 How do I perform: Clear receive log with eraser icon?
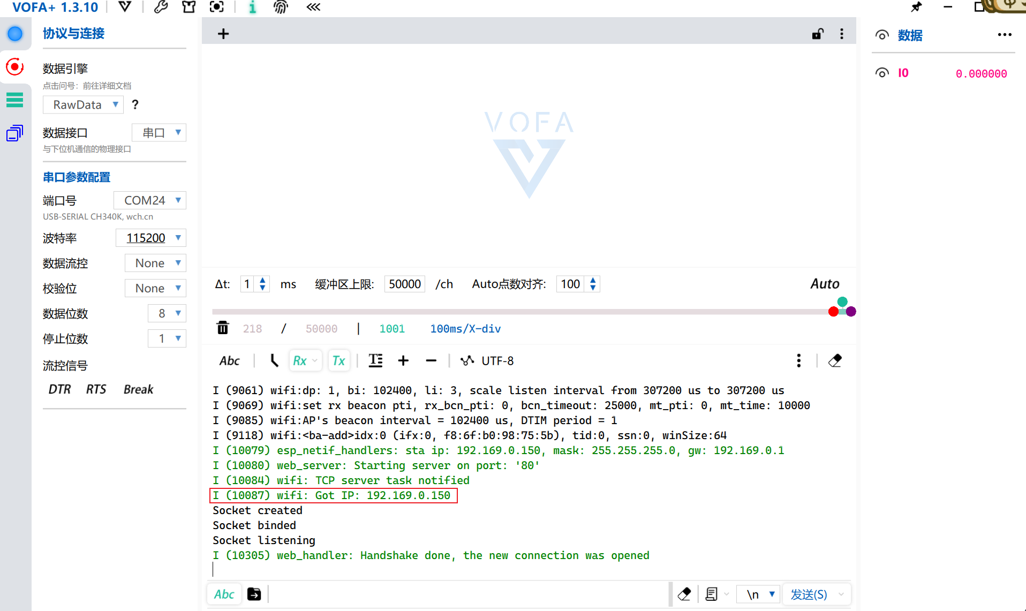[x=835, y=360]
